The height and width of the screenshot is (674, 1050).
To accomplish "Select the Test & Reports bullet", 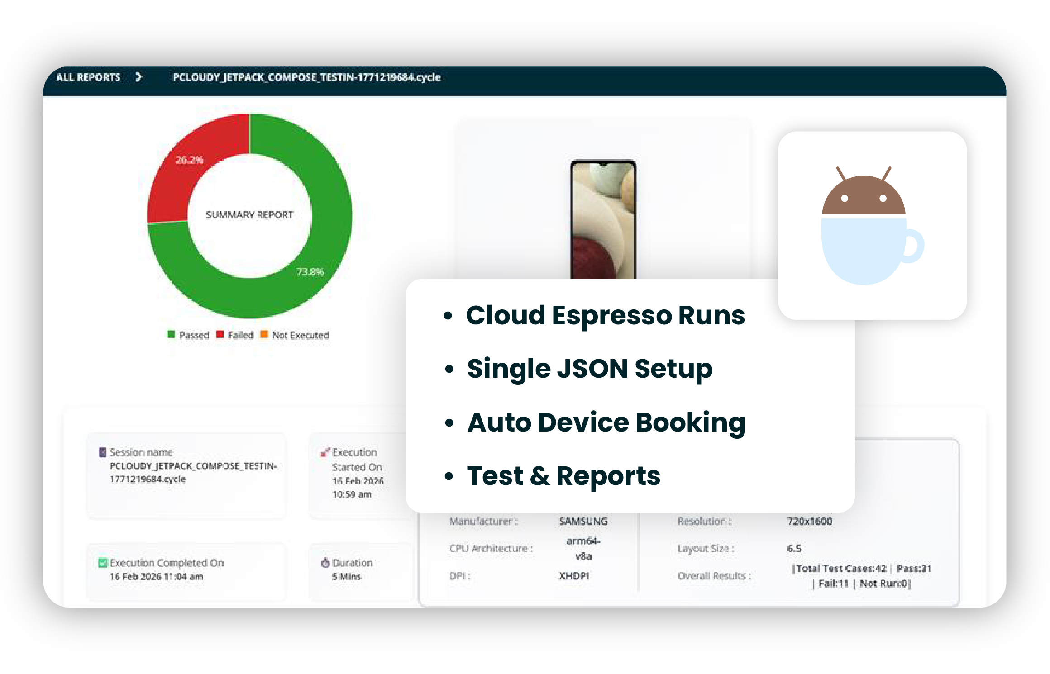I will 563,476.
